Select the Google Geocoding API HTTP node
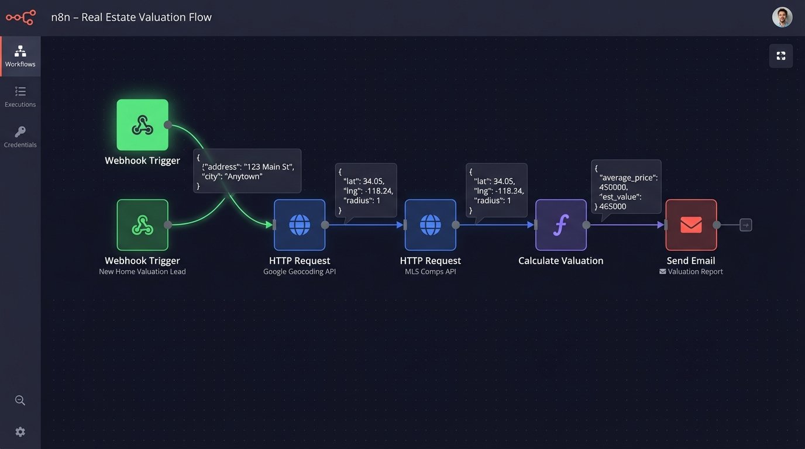 pyautogui.click(x=300, y=225)
